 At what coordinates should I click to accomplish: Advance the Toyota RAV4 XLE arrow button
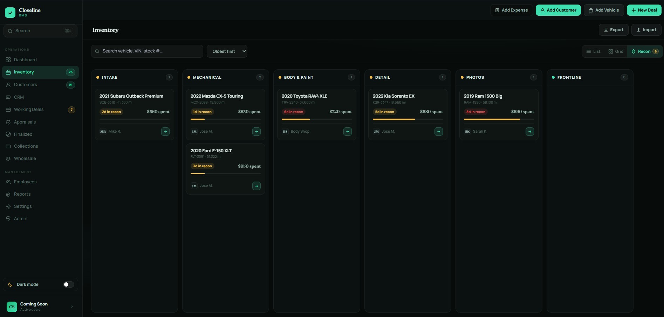pyautogui.click(x=348, y=132)
